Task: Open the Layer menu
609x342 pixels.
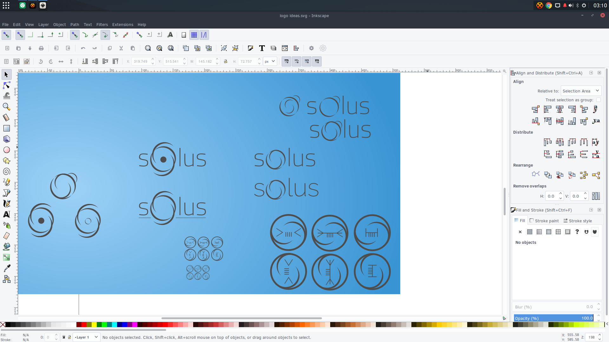Action: click(43, 24)
